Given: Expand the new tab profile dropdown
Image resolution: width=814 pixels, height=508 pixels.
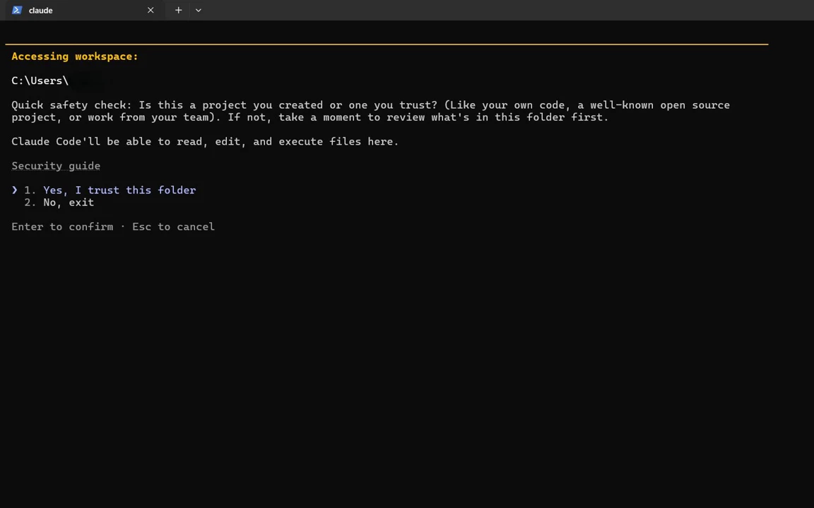Looking at the screenshot, I should coord(199,11).
